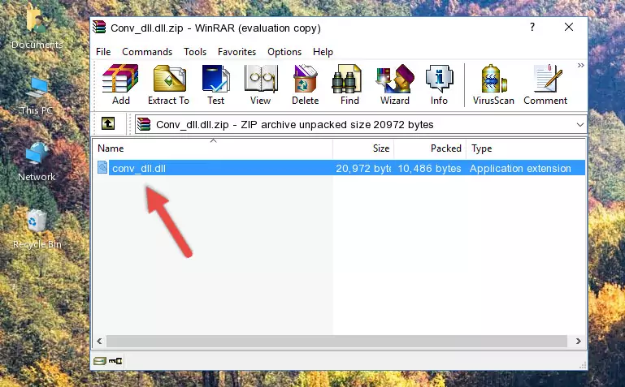The height and width of the screenshot is (387, 625).
Task: Open the Favorites menu
Action: (x=237, y=52)
